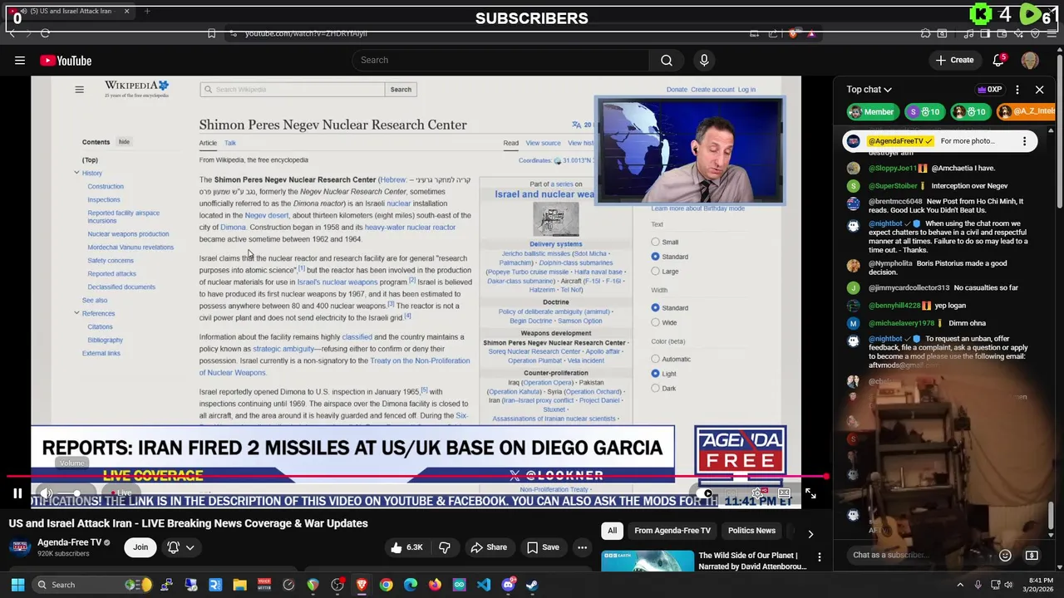Open options for Wild Side of Our Planet video

coord(819,557)
